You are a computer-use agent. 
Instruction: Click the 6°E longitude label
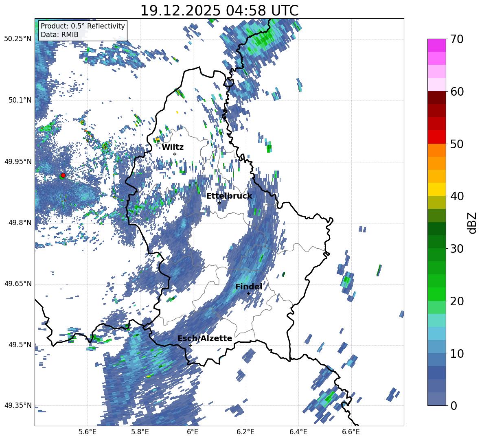(x=193, y=432)
